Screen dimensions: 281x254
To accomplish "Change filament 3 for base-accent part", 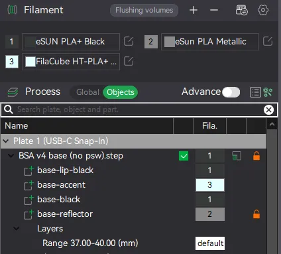I will (x=210, y=185).
